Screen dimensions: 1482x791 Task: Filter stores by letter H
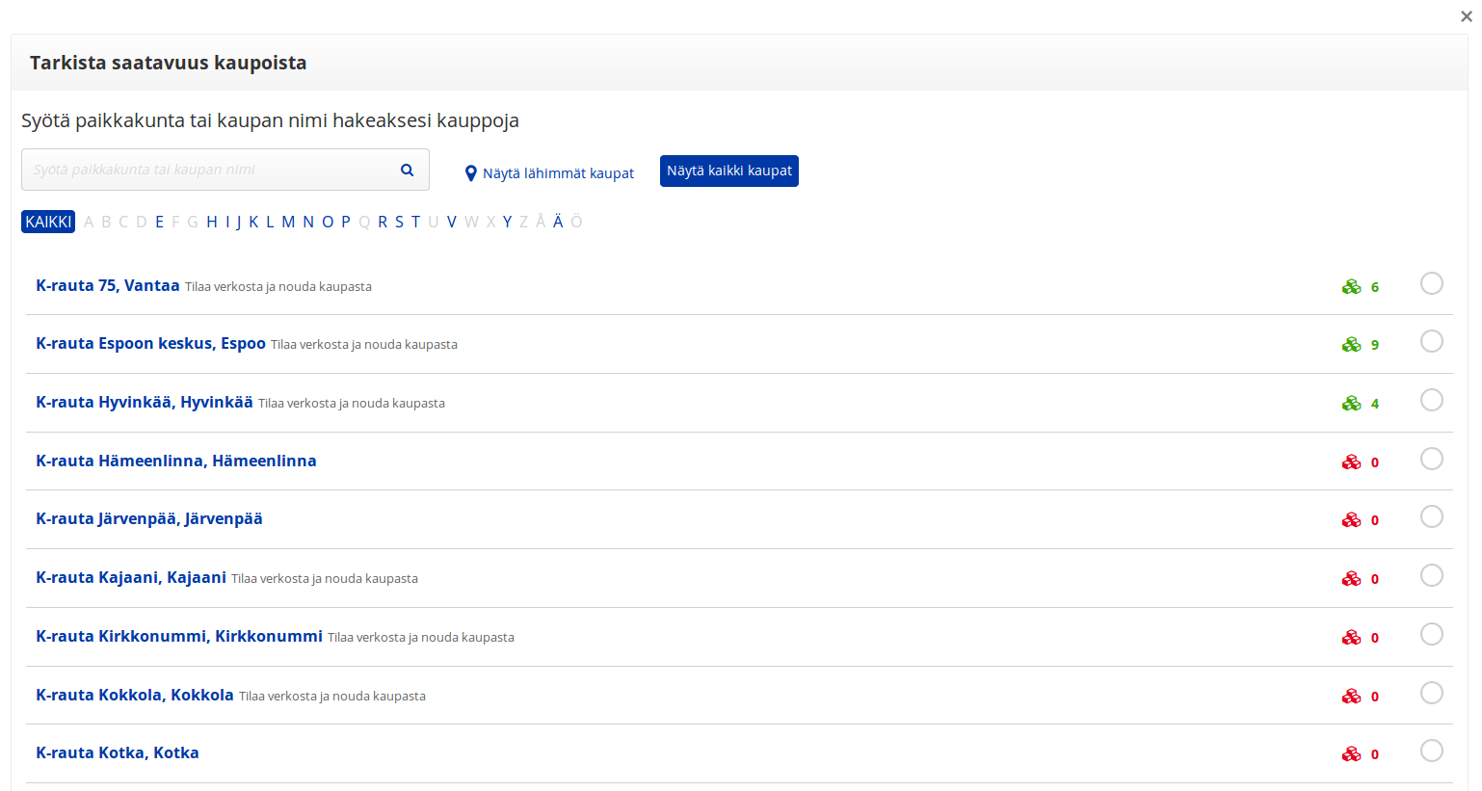pyautogui.click(x=212, y=222)
